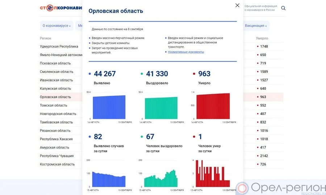Open Костромская область region entry

point(57,164)
